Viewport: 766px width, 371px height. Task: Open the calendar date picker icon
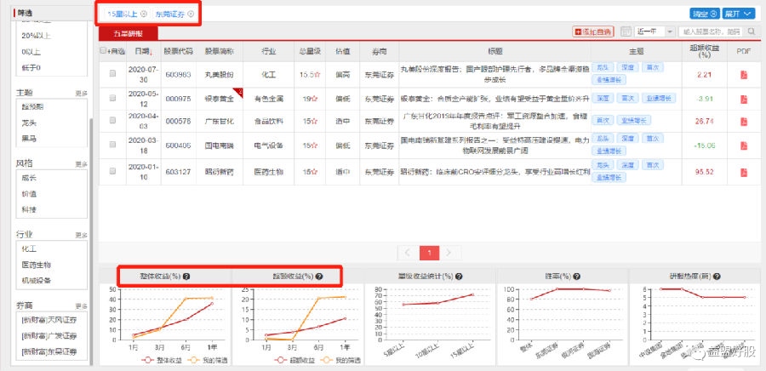(x=626, y=32)
